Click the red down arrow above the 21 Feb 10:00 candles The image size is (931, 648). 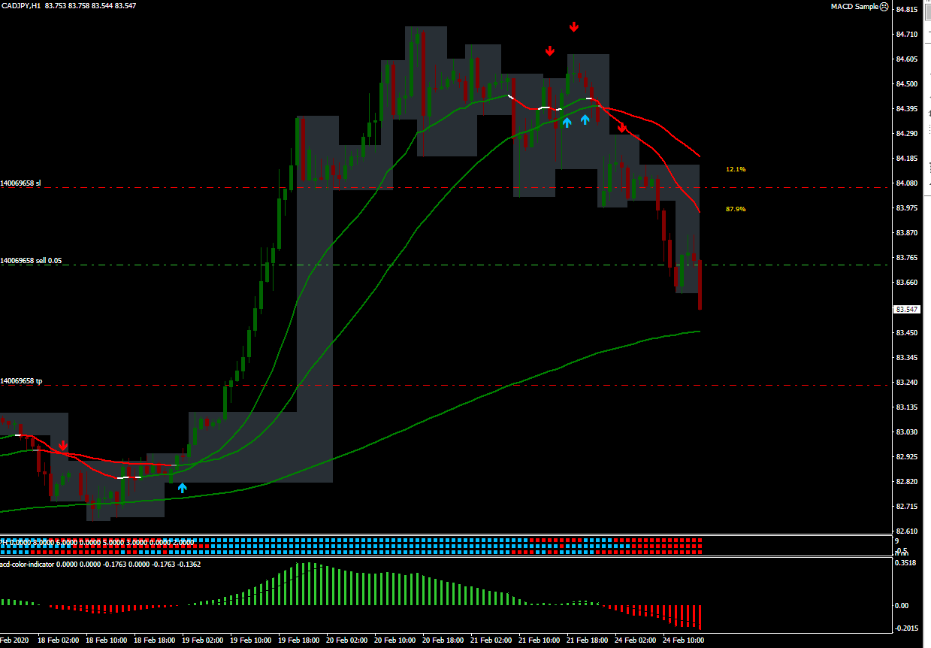(x=550, y=51)
